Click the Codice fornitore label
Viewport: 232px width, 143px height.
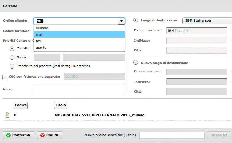(x=17, y=31)
